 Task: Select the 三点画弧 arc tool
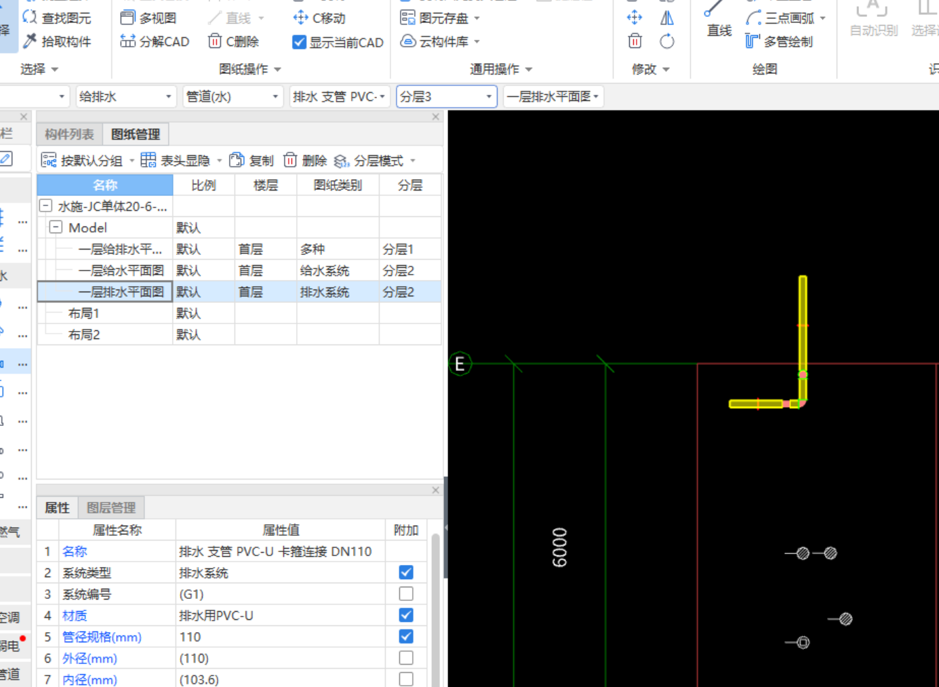[784, 18]
